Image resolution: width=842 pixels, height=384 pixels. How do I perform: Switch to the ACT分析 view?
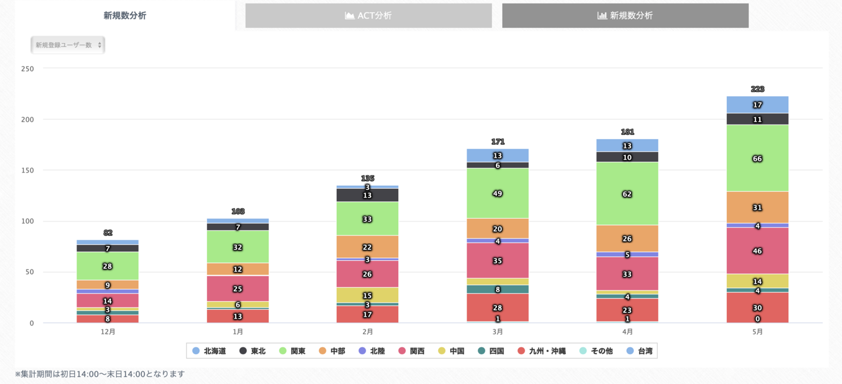[368, 16]
